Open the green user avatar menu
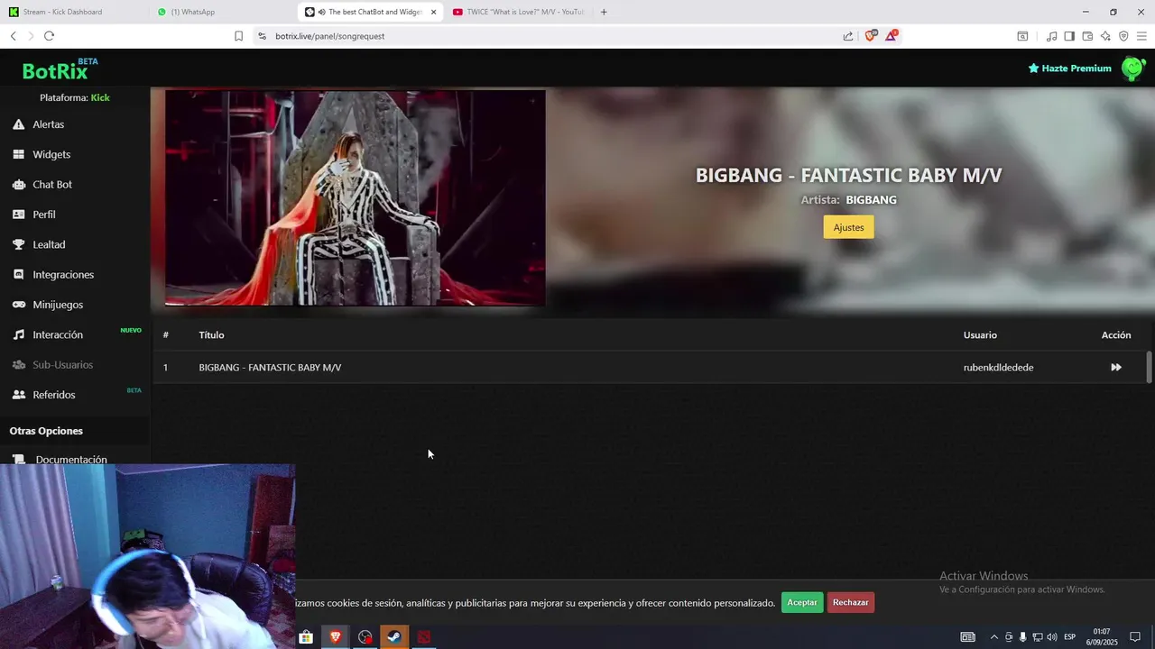1155x649 pixels. pyautogui.click(x=1132, y=69)
